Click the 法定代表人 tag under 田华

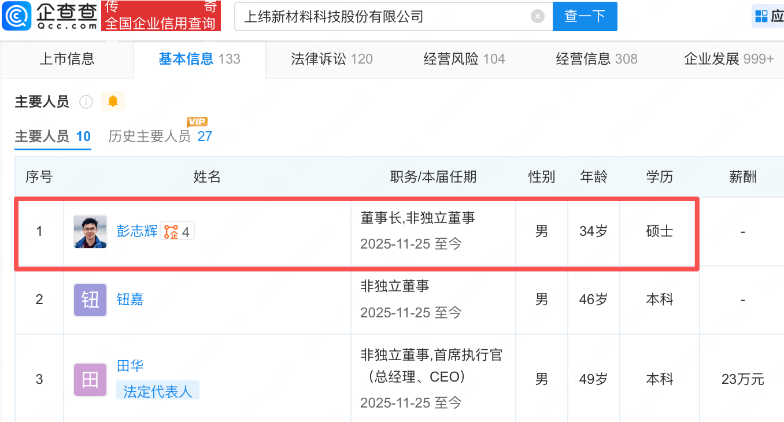click(158, 391)
